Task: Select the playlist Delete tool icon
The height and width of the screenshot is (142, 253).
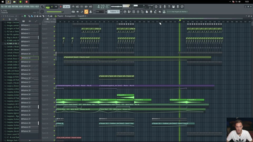Action: [x=35, y=16]
